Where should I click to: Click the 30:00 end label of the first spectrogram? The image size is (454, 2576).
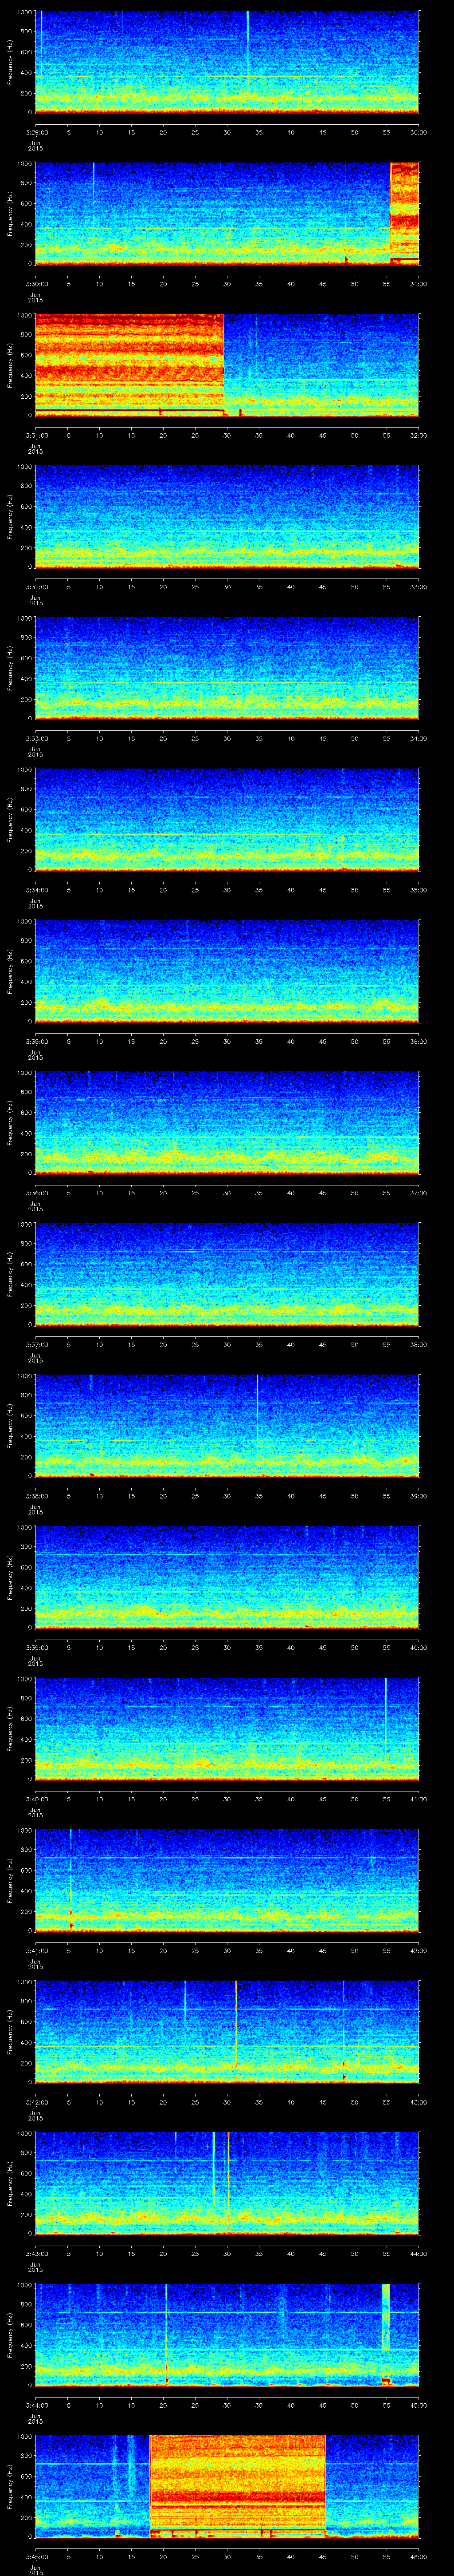point(418,131)
